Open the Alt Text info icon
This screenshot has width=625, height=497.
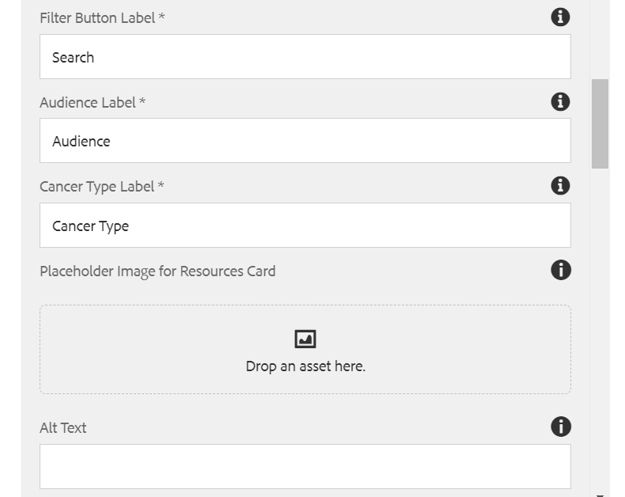pos(561,427)
